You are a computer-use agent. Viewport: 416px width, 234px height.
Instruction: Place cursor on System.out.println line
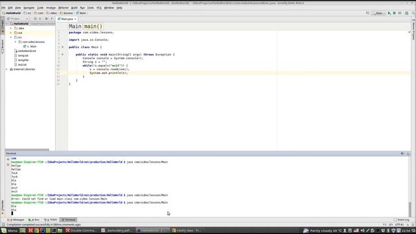pos(109,73)
